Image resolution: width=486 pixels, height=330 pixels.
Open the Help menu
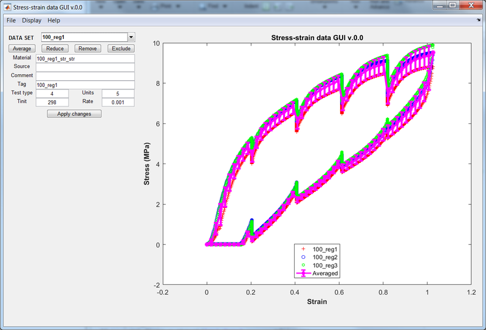pyautogui.click(x=54, y=21)
